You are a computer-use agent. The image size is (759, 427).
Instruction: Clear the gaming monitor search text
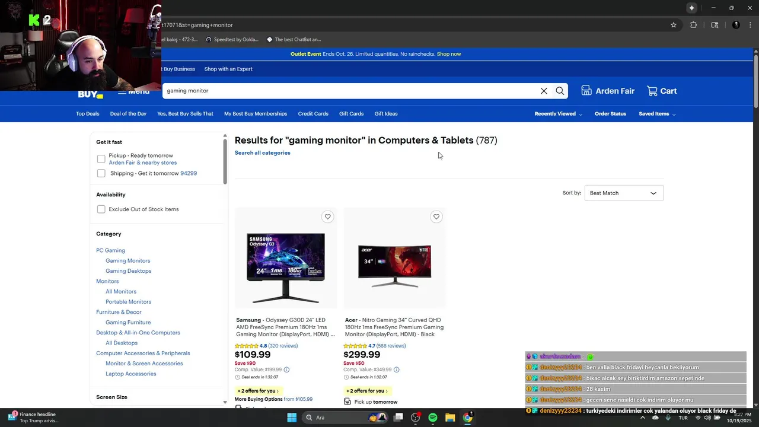pos(544,91)
